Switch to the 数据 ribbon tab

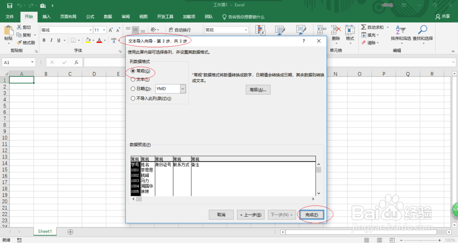108,16
